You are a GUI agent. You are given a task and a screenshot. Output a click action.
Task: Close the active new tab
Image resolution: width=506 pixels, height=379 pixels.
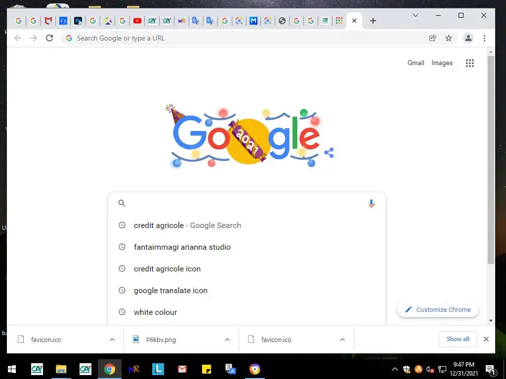(354, 21)
